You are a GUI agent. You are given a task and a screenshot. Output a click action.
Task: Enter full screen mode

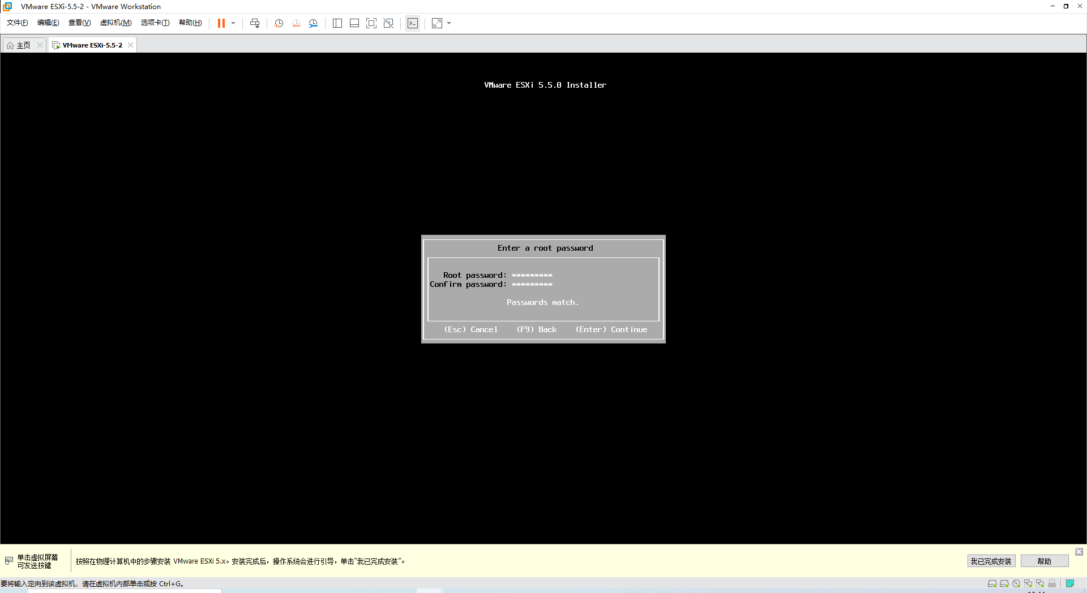[x=371, y=23]
